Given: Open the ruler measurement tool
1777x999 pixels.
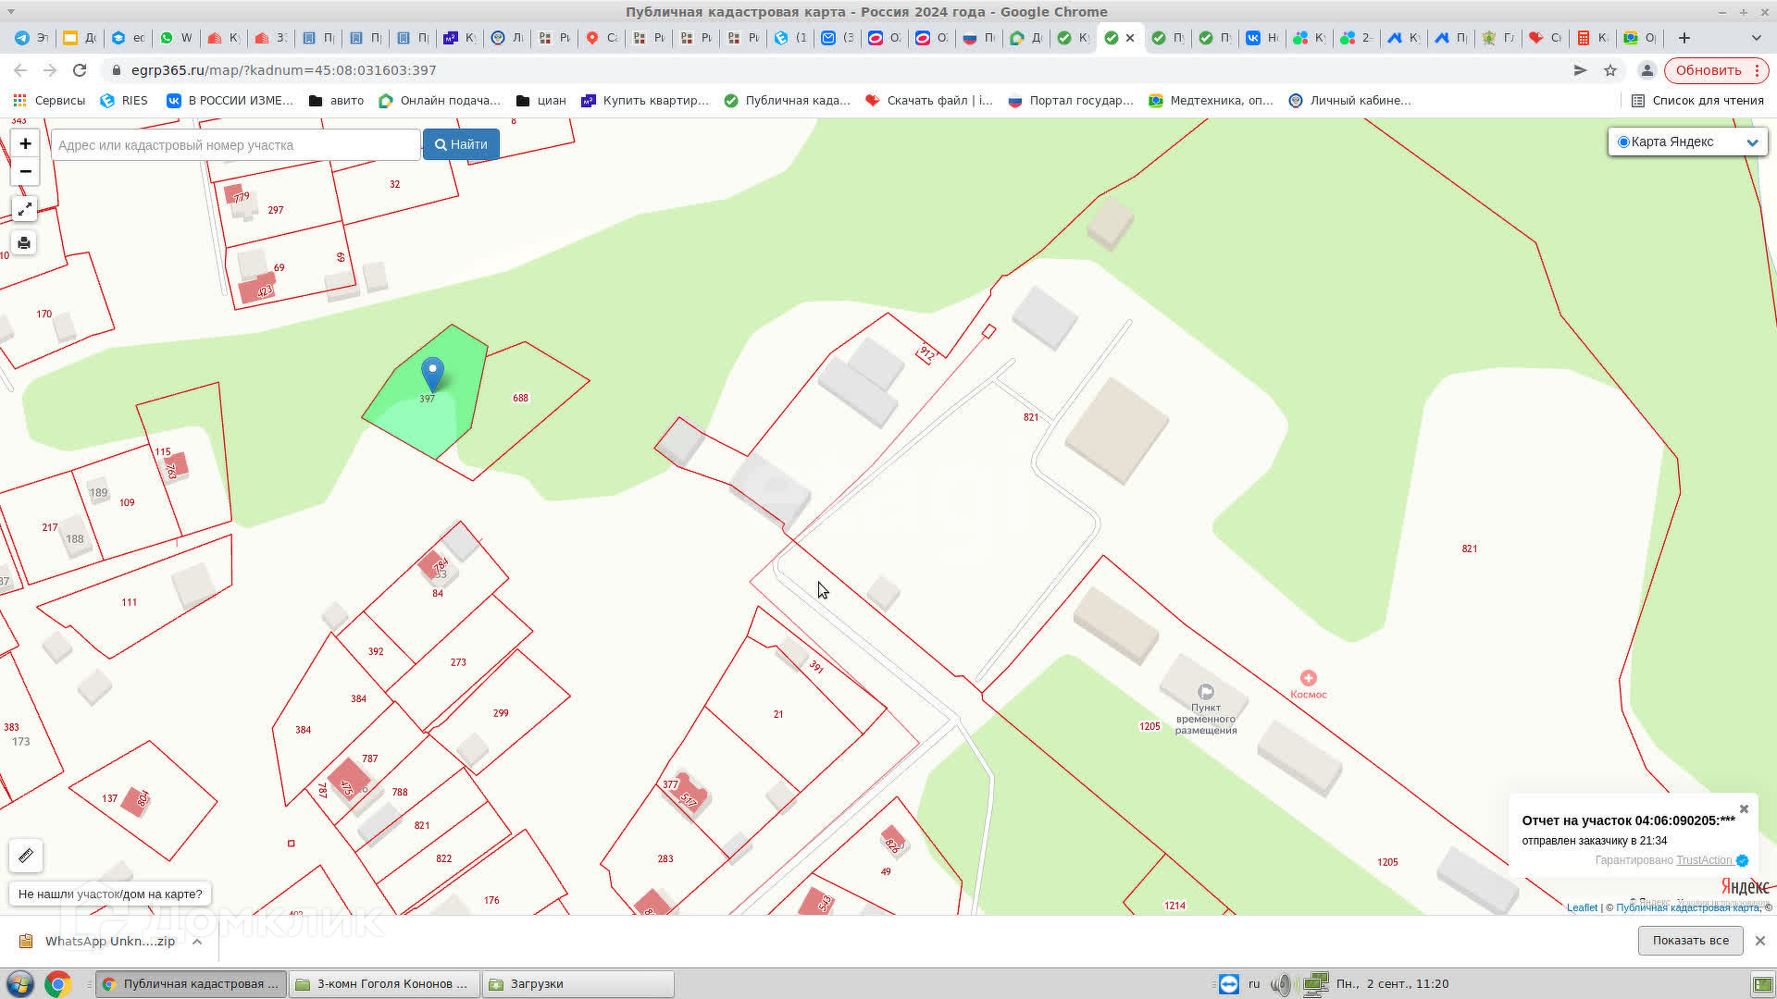Looking at the screenshot, I should click(26, 856).
